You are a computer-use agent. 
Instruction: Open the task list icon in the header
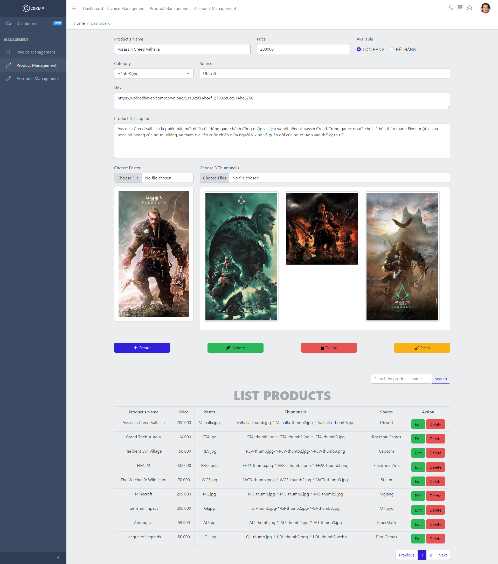(460, 8)
